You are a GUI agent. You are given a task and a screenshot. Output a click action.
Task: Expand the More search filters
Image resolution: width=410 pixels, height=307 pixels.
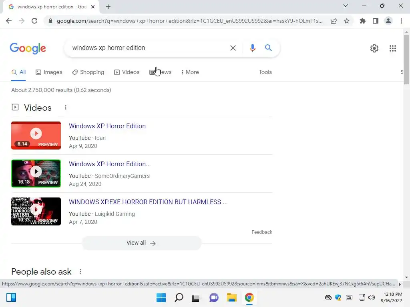[x=190, y=72]
